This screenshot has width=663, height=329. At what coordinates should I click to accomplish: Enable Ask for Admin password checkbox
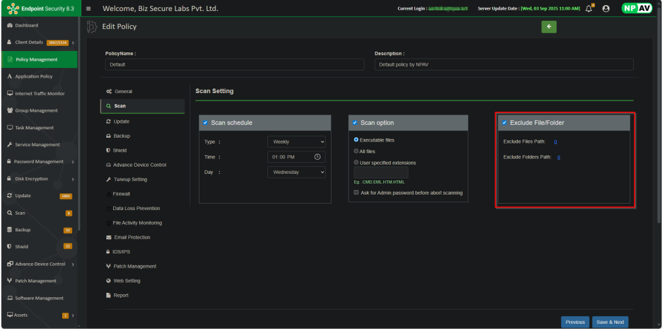356,193
